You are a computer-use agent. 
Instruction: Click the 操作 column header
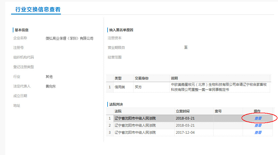pyautogui.click(x=257, y=111)
